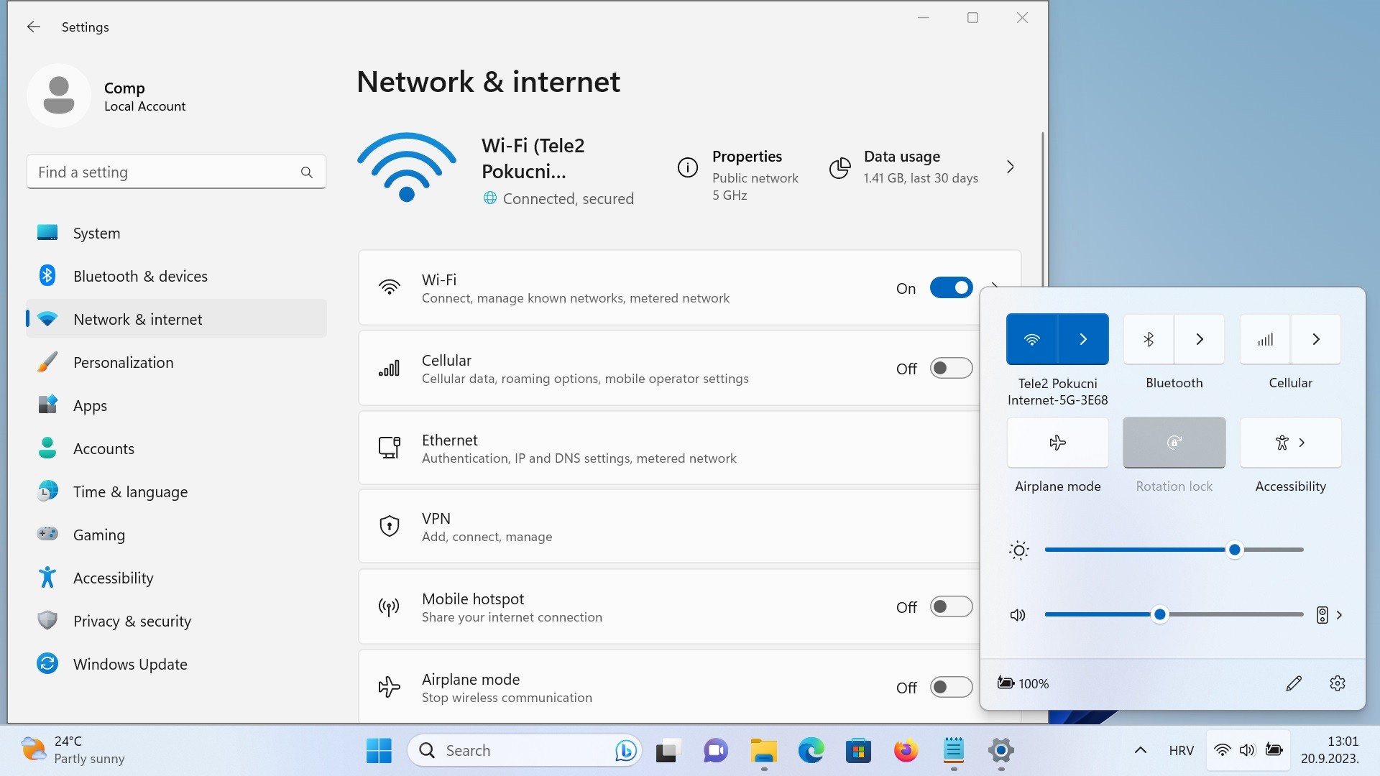
Task: Click Settings gear icon on taskbar
Action: [1001, 751]
